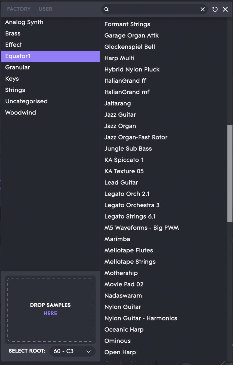Switch to the Factory tab
233x365 pixels.
(19, 9)
